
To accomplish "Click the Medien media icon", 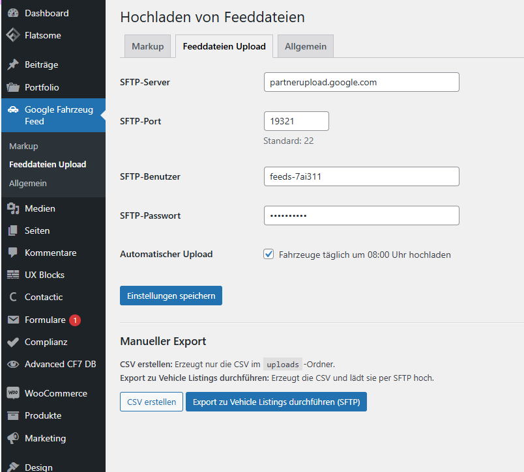I will (x=13, y=208).
